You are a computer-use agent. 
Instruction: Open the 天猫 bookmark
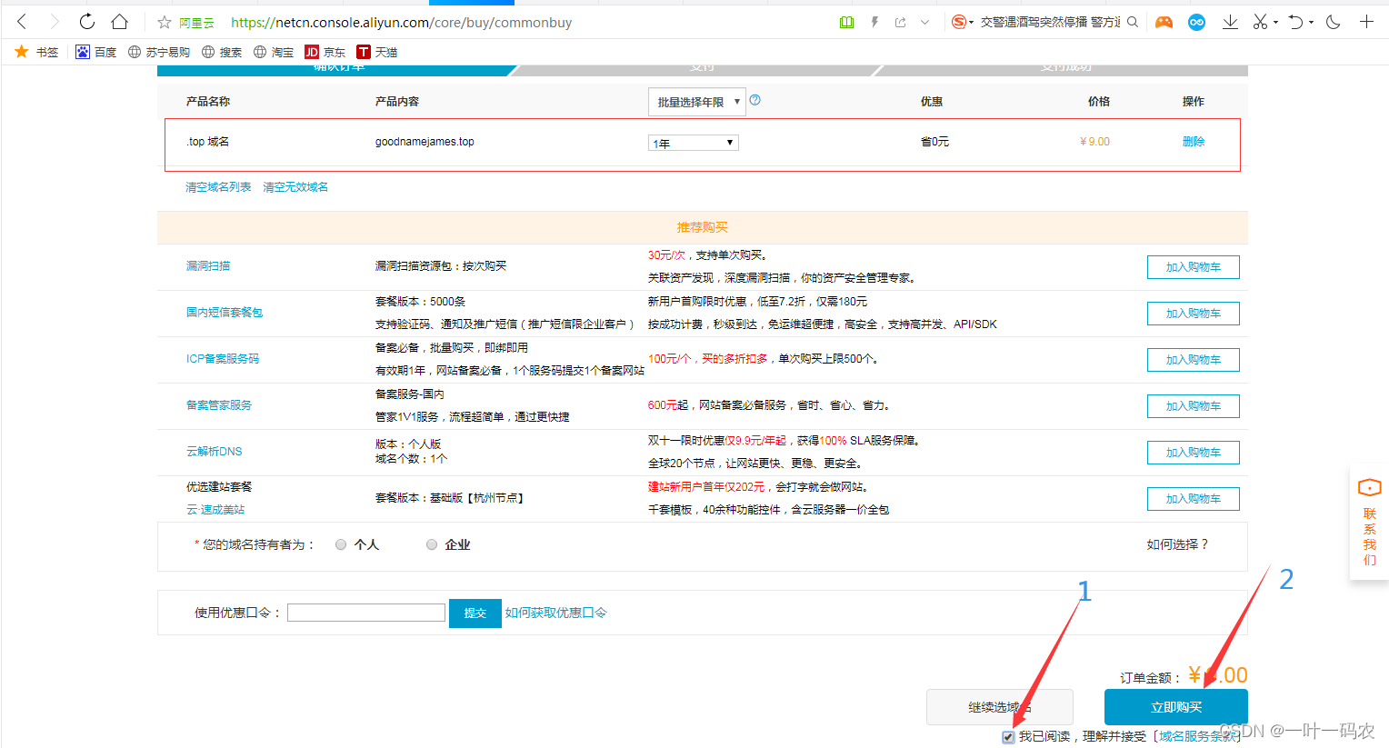point(377,52)
